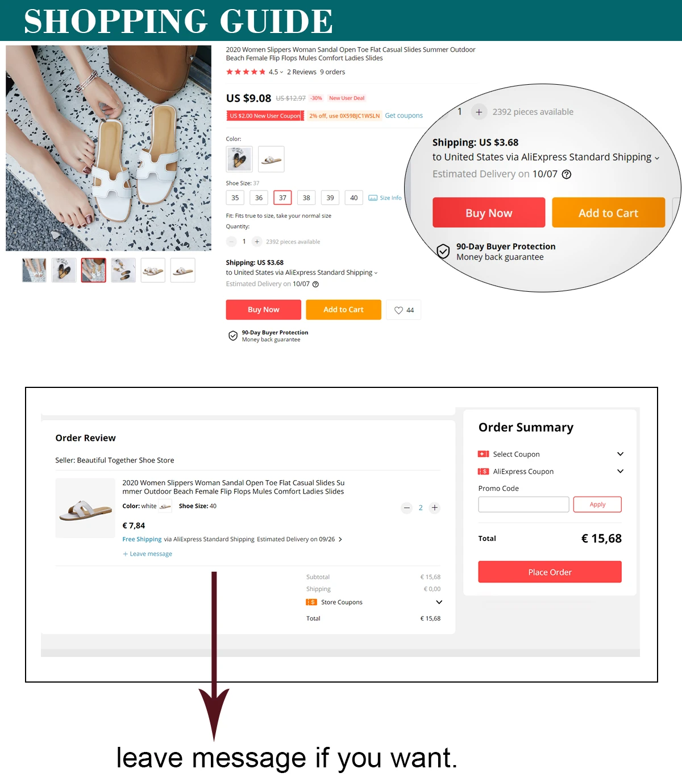Click the heart wishlist icon showing 44
This screenshot has width=682, height=781.
(x=404, y=310)
